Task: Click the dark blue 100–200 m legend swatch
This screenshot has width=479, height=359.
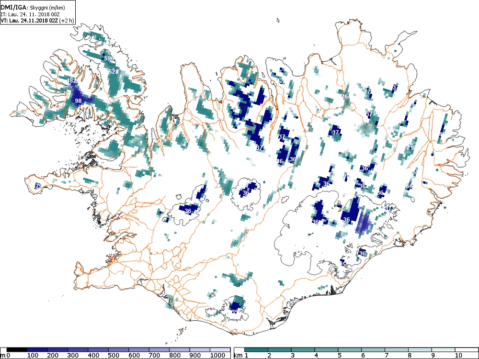Action: [37, 350]
